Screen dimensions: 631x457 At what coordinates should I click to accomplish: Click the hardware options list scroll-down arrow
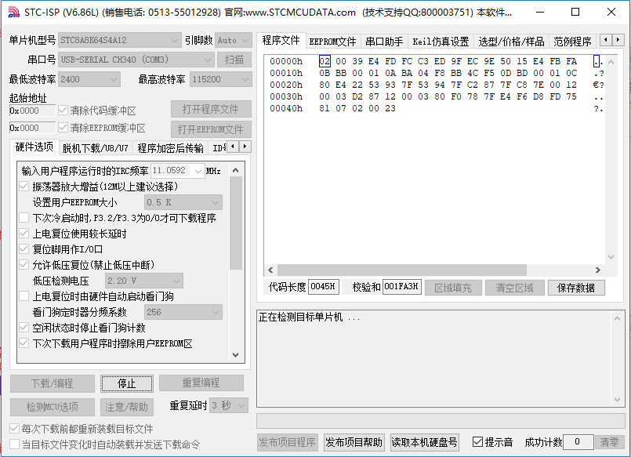[x=236, y=355]
